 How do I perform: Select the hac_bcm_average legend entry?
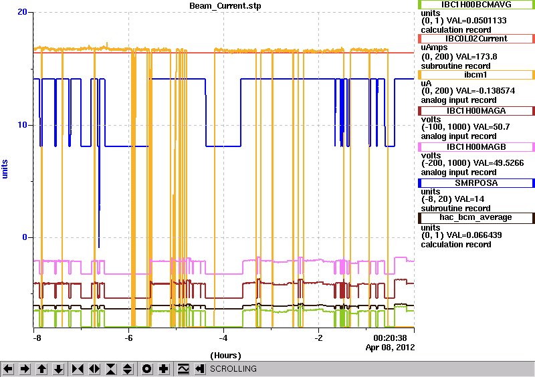pos(476,218)
